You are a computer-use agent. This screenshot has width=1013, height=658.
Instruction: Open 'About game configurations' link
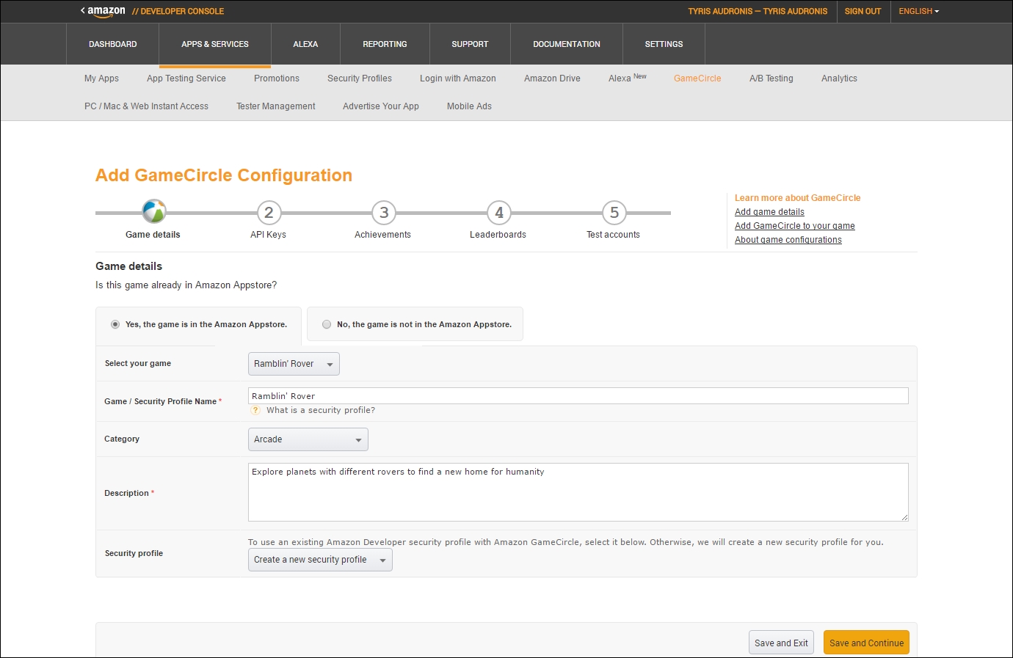(x=788, y=240)
